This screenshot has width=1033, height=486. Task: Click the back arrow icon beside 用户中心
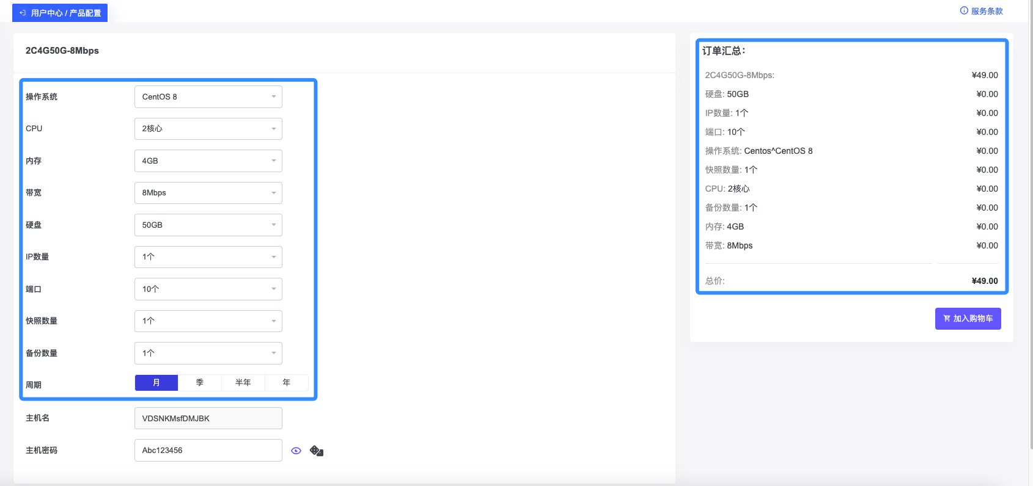23,13
